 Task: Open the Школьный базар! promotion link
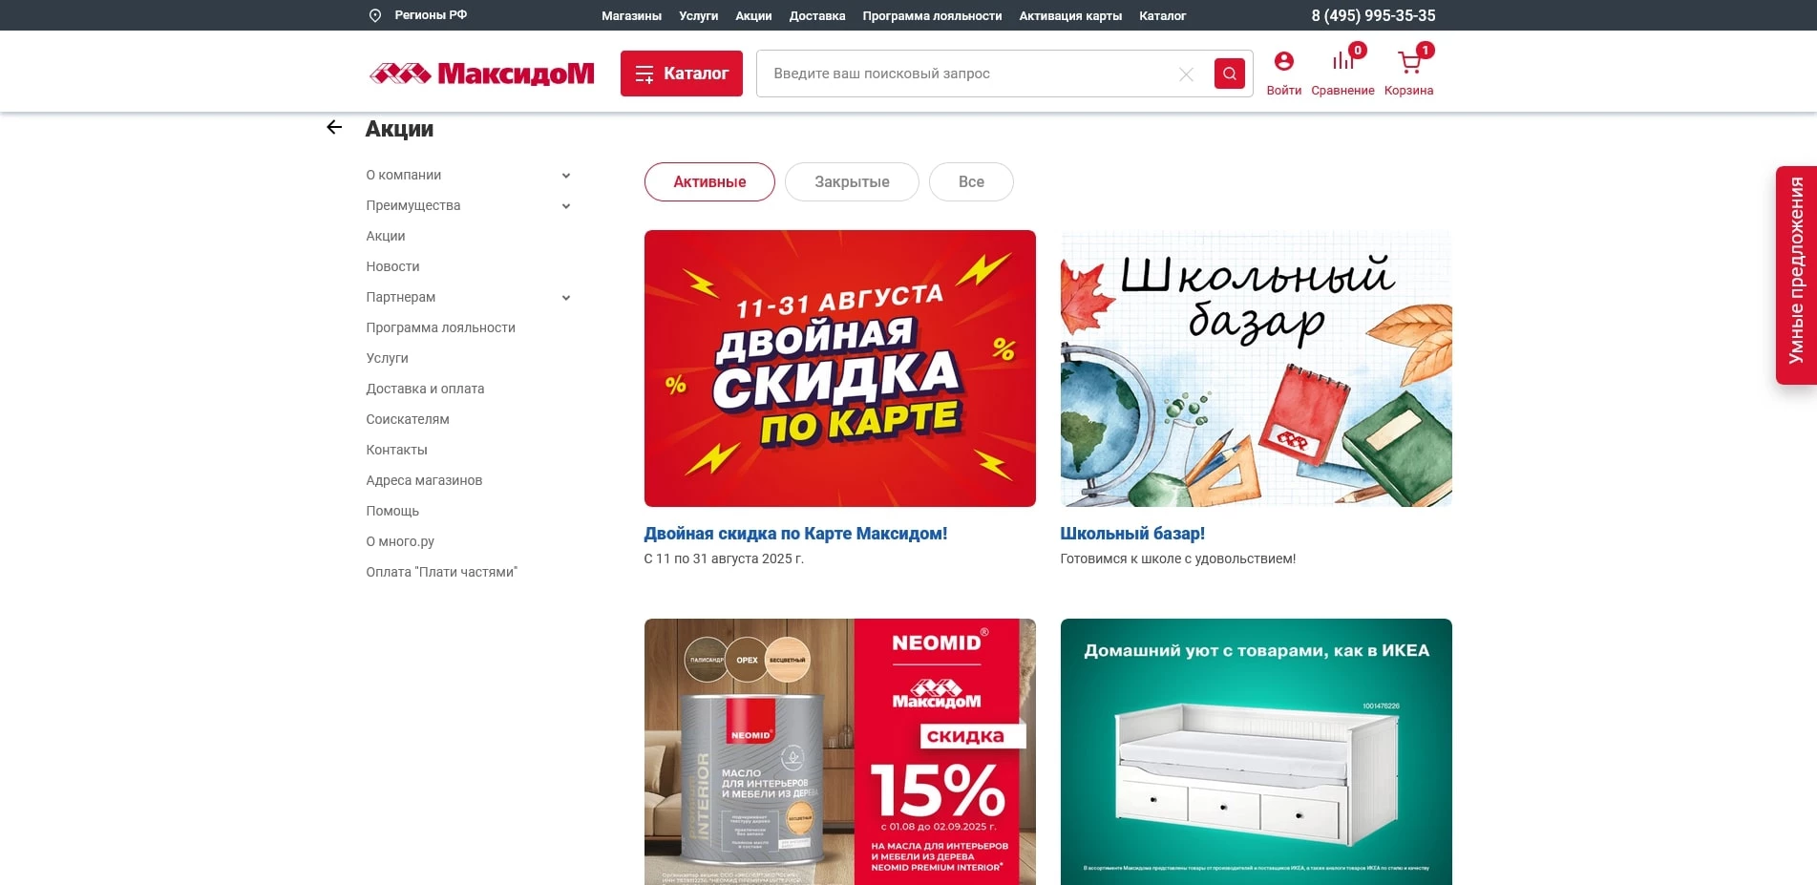(1132, 534)
